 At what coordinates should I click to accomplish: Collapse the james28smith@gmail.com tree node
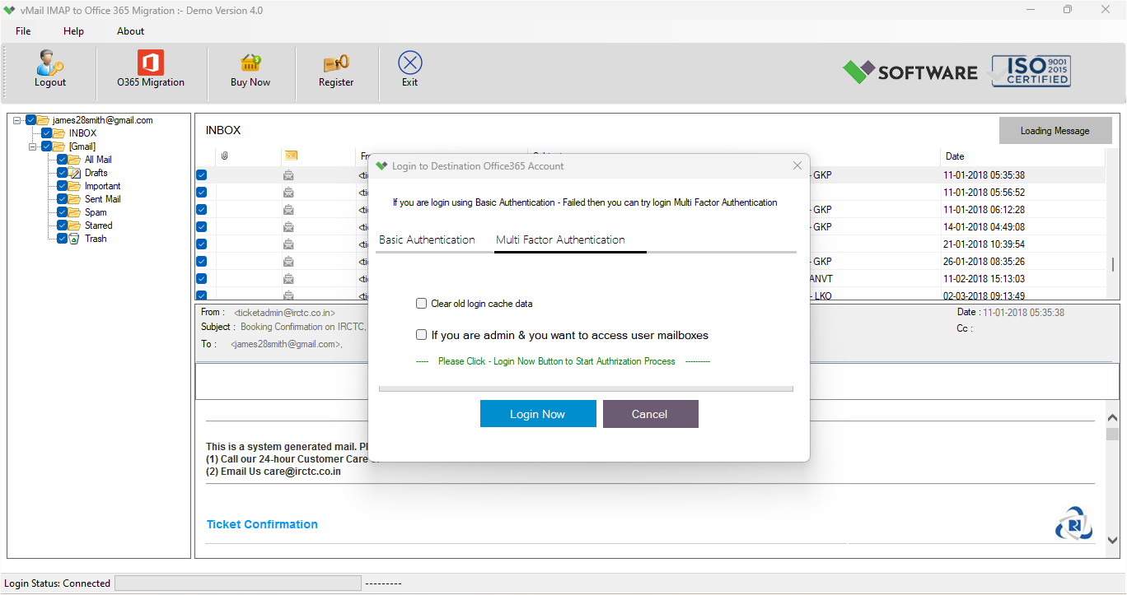(x=18, y=120)
